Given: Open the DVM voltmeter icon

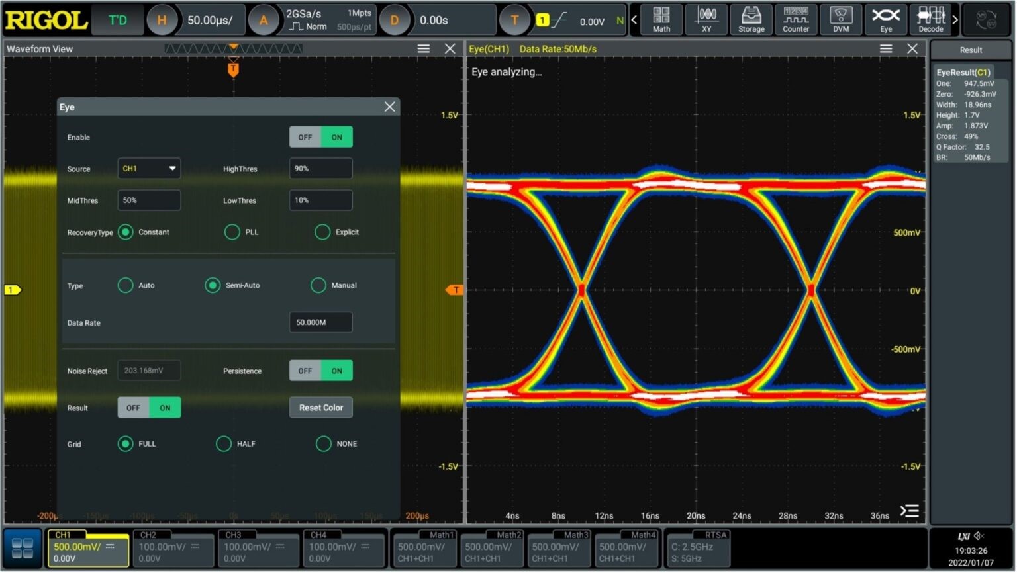Looking at the screenshot, I should coord(841,19).
